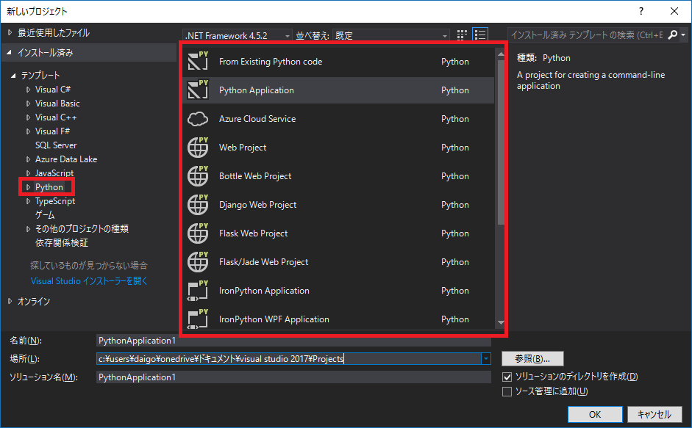Expand the オンライン section
Screen dimensions: 692x428
click(10, 302)
